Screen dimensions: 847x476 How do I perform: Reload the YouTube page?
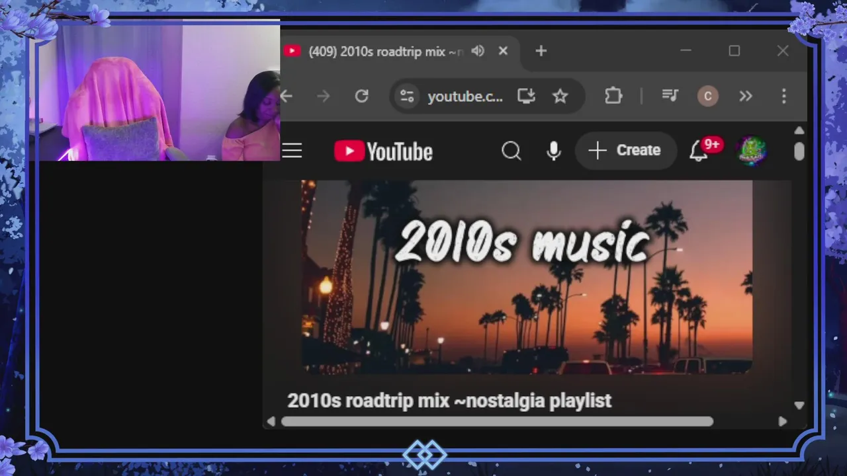[361, 97]
